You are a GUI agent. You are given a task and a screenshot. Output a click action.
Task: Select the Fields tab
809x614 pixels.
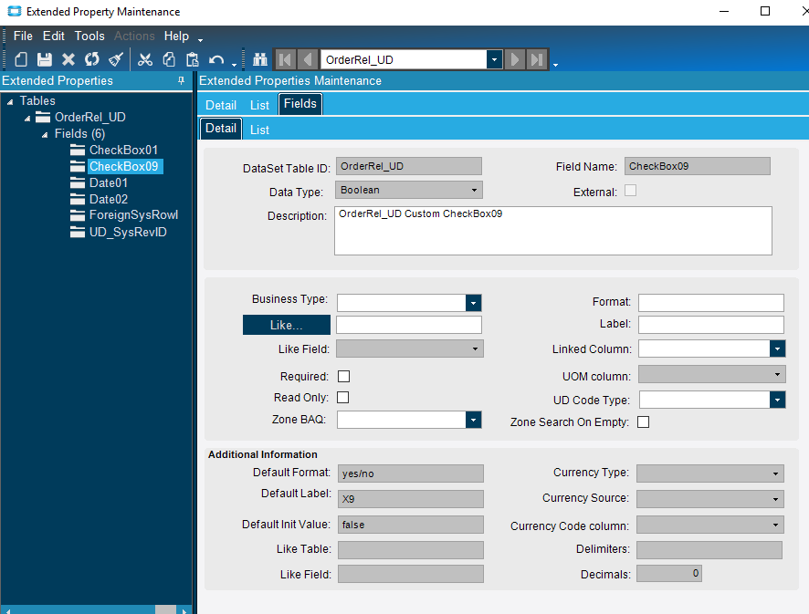coord(300,104)
